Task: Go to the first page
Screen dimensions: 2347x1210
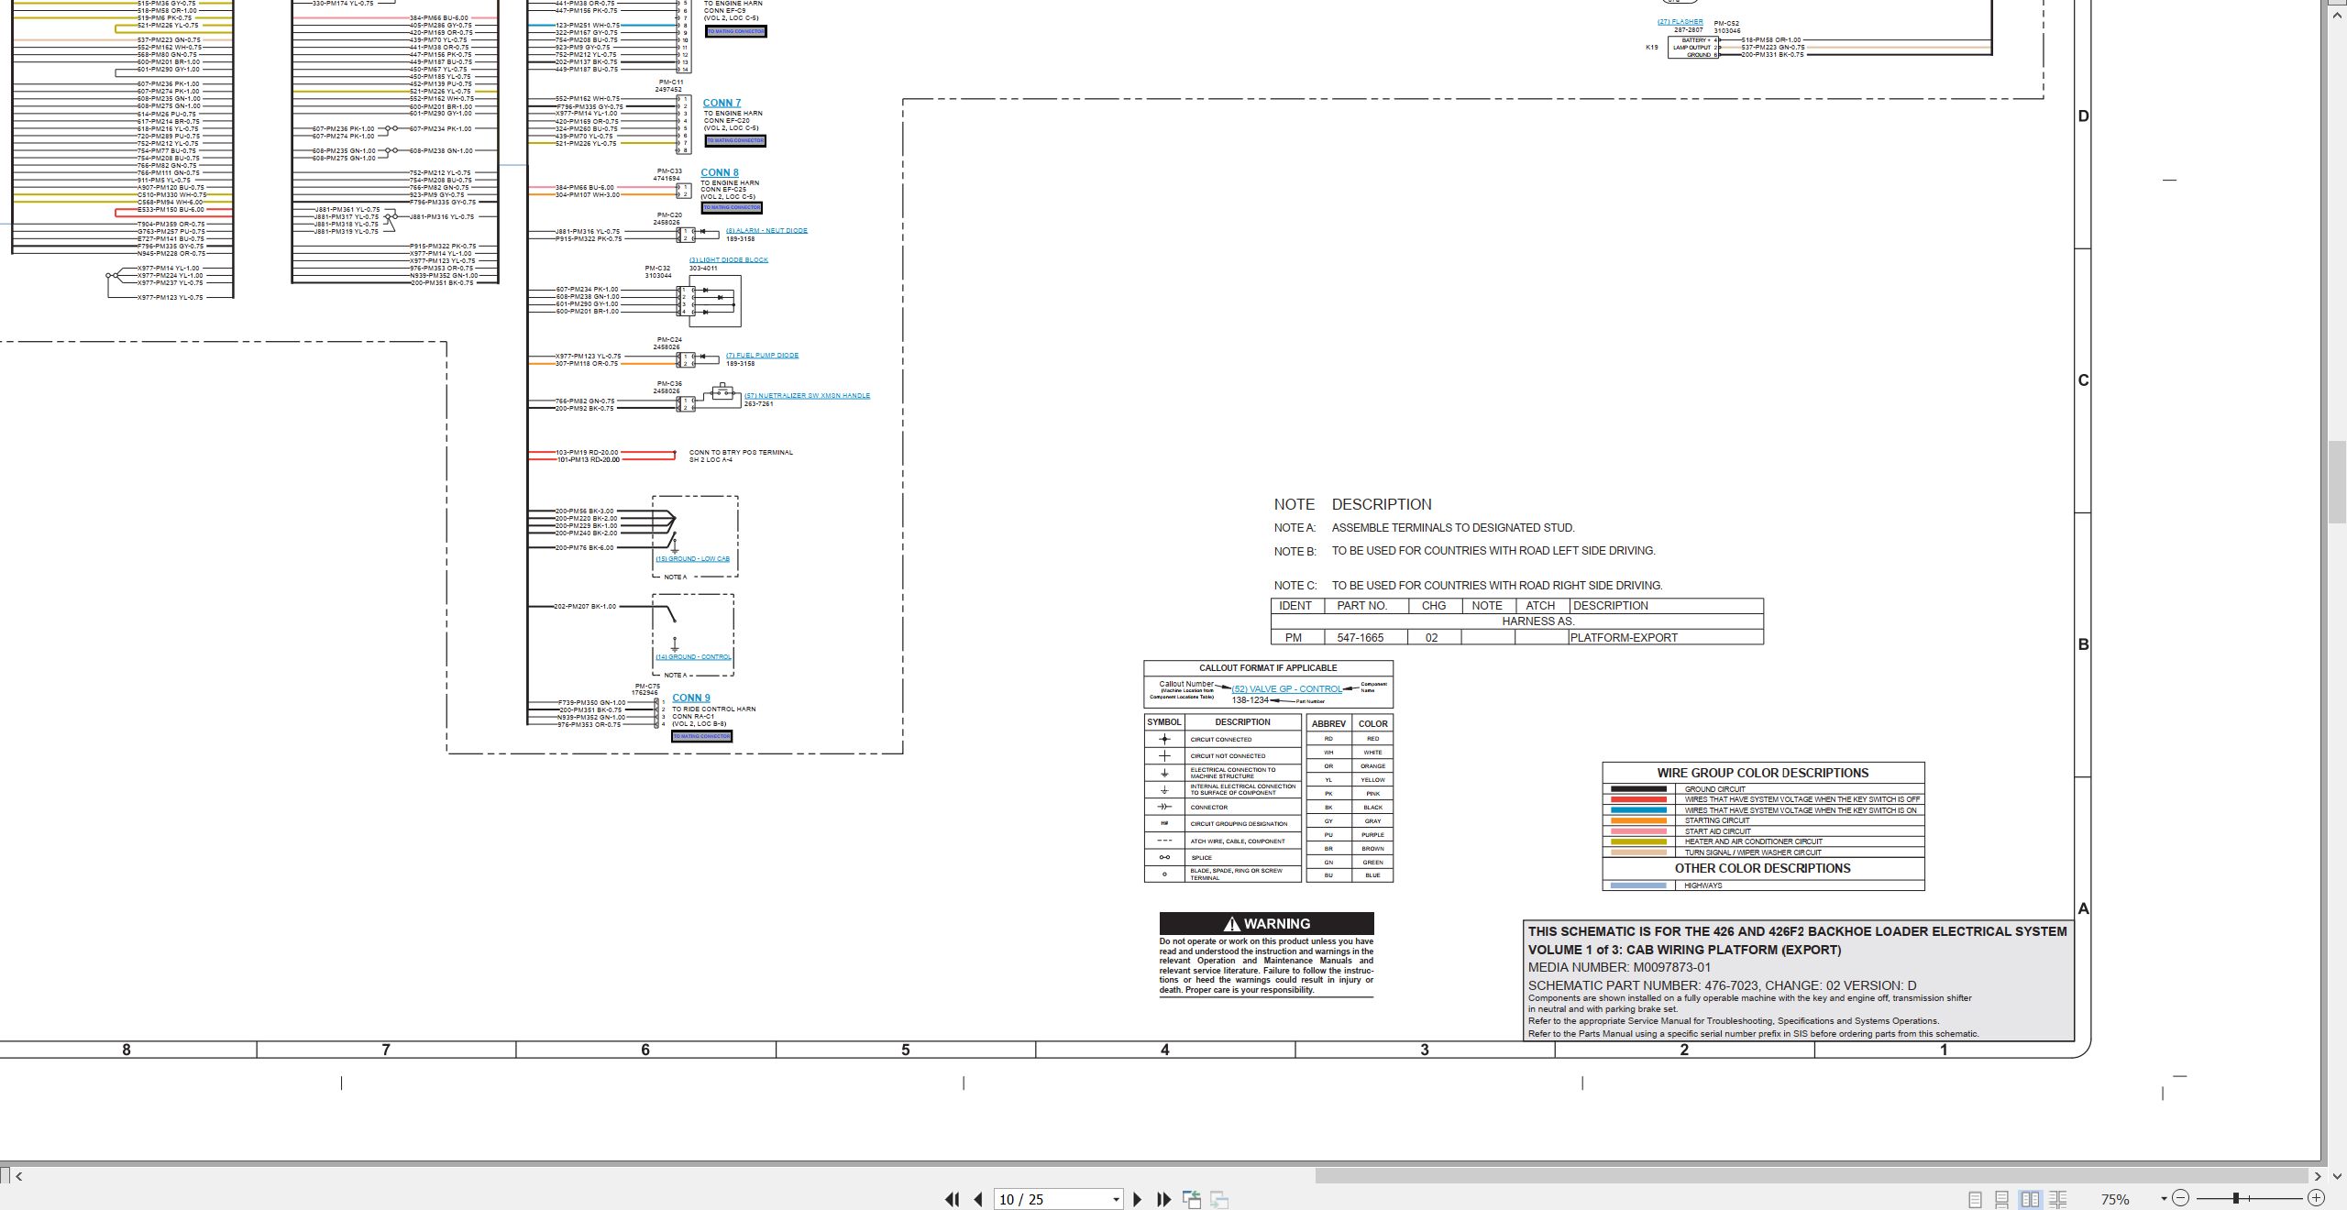Action: click(952, 1199)
